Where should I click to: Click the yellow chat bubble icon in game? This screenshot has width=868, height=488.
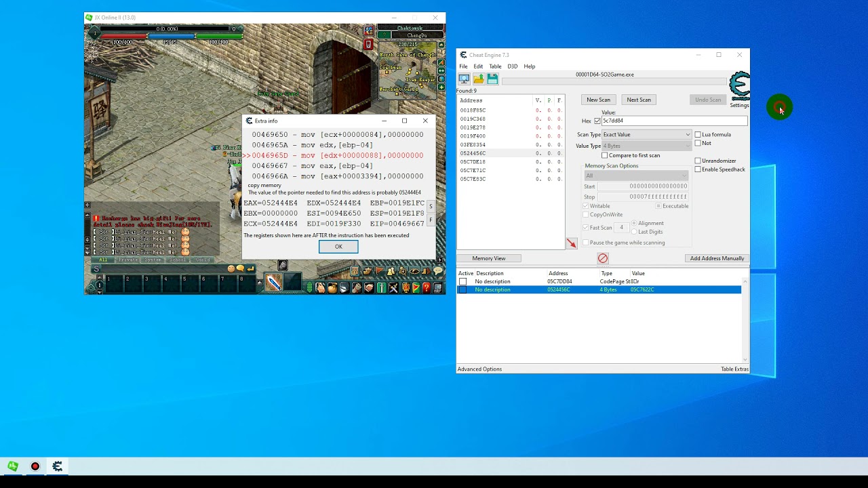pyautogui.click(x=439, y=272)
